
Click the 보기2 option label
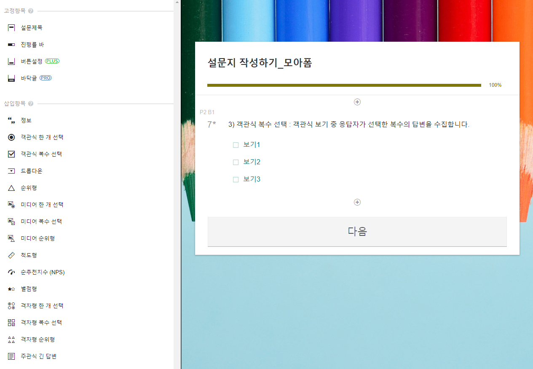(252, 162)
